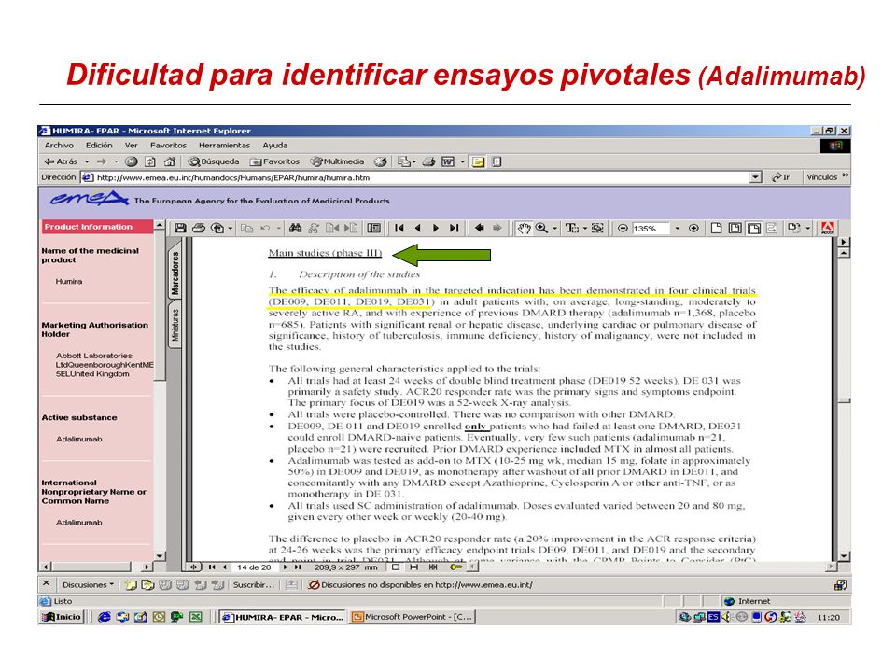Print the PDF with the printer icon
Viewport: 896px width, 672px height.
198,228
